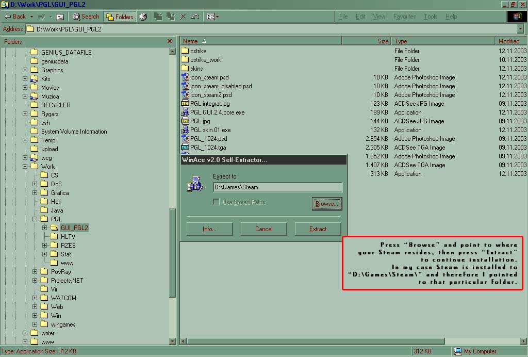Toggle the Use Stored Paths checkbox

(216, 202)
